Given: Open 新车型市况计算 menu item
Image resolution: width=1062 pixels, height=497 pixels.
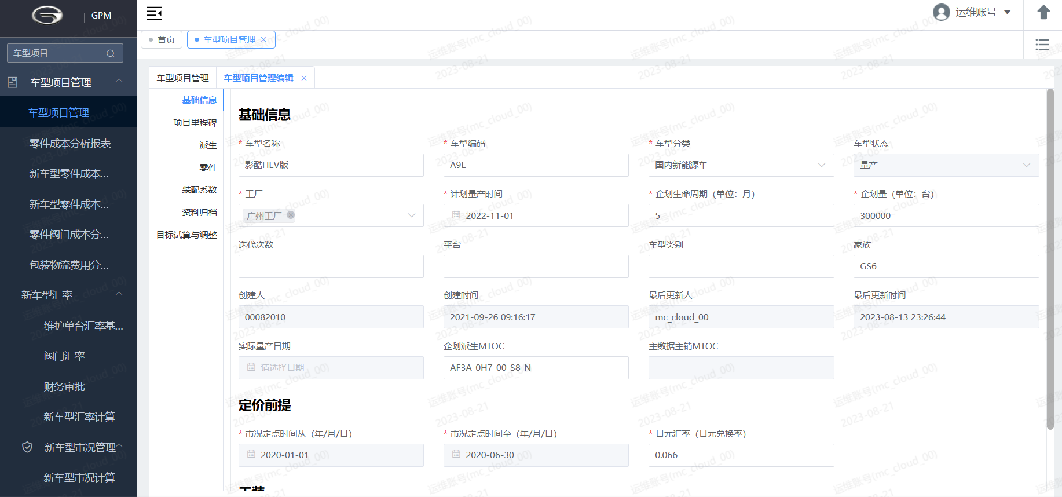Looking at the screenshot, I should (x=68, y=478).
